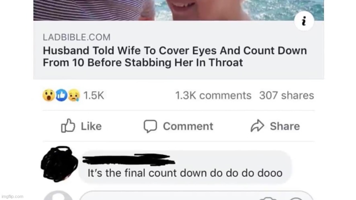This screenshot has width=356, height=200.
Task: Click the Share button text
Action: click(285, 126)
